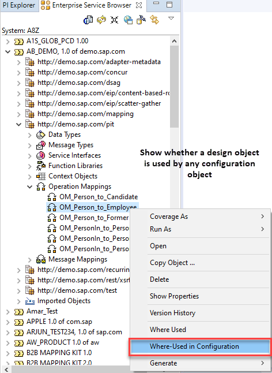This screenshot has width=272, height=373.
Task: Click the yellow refresh arrows icon
Action: coord(101,20)
